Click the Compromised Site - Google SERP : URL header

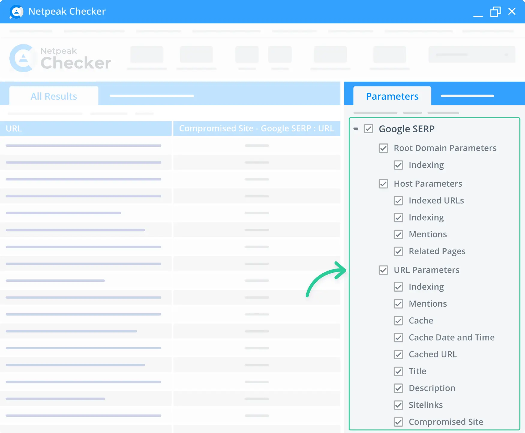(257, 128)
